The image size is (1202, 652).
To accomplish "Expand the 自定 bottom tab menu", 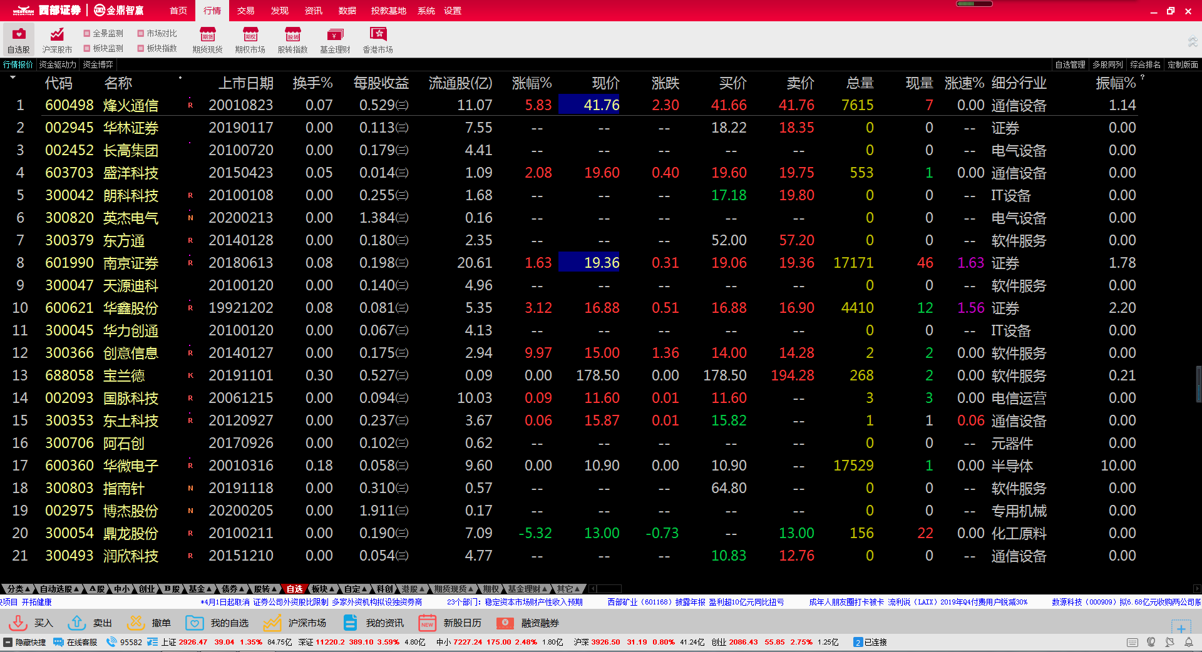I will pyautogui.click(x=356, y=589).
